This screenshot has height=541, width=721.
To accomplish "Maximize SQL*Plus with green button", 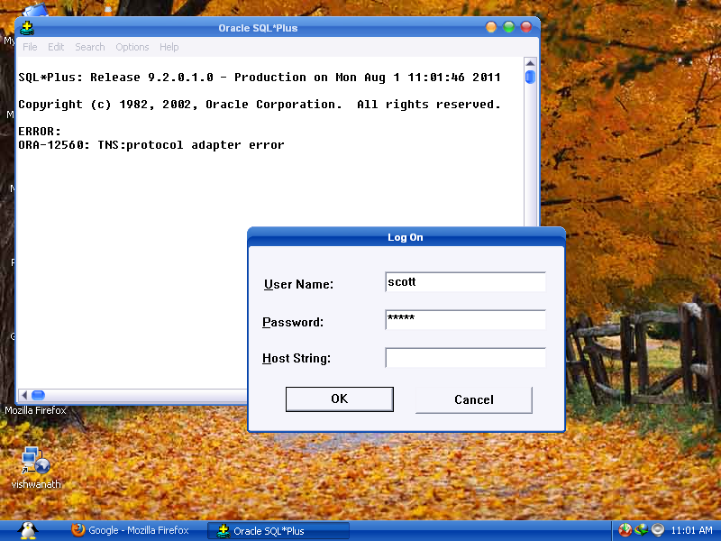I will tap(508, 27).
